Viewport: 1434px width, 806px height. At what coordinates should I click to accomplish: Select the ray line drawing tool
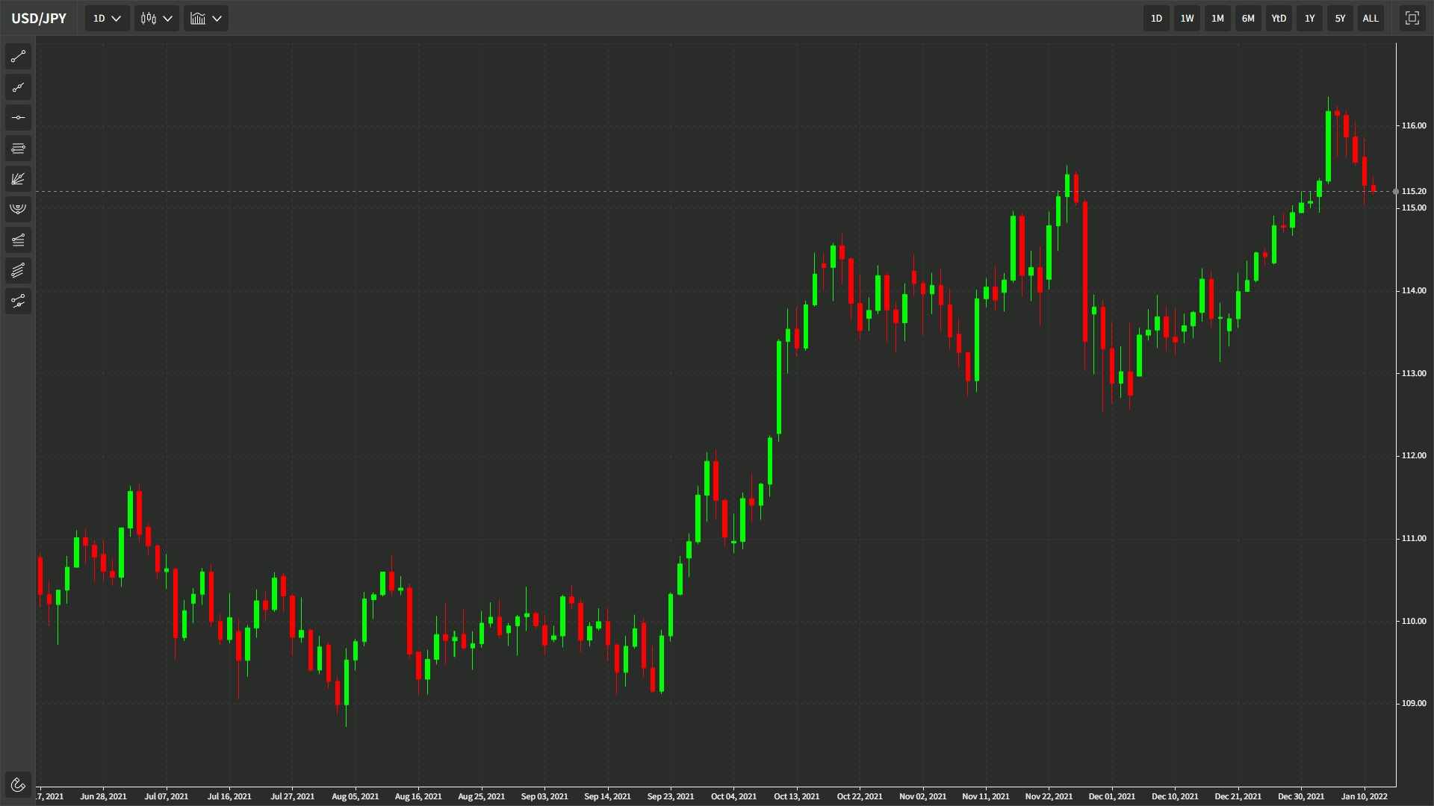[18, 87]
